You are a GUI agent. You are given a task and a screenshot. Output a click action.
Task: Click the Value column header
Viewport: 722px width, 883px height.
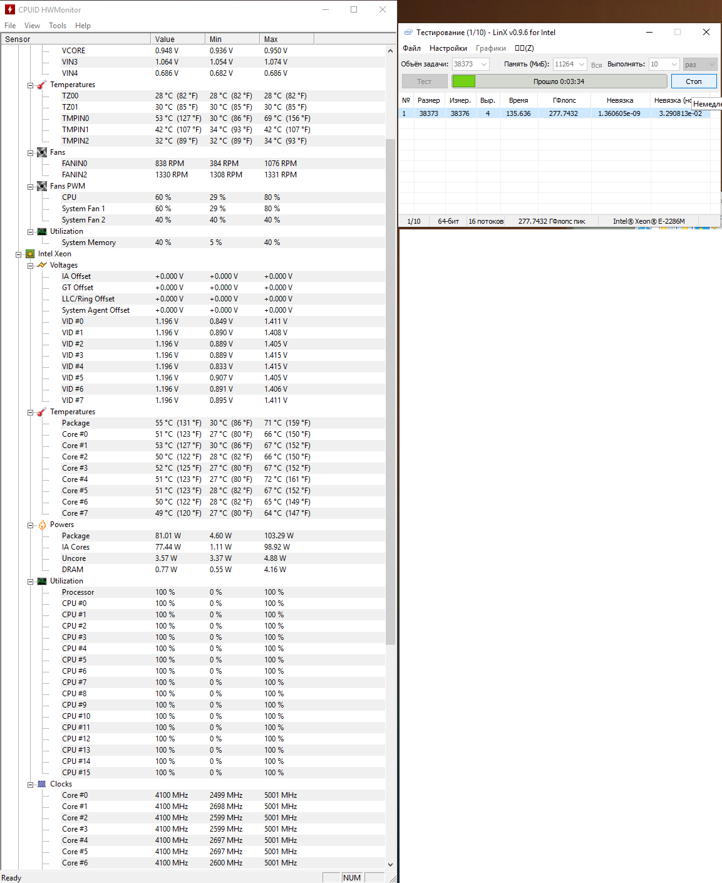pyautogui.click(x=178, y=39)
